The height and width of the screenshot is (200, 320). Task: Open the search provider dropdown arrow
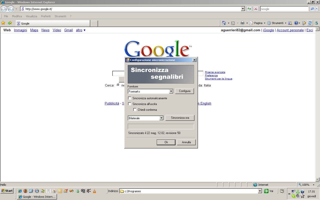[317, 9]
